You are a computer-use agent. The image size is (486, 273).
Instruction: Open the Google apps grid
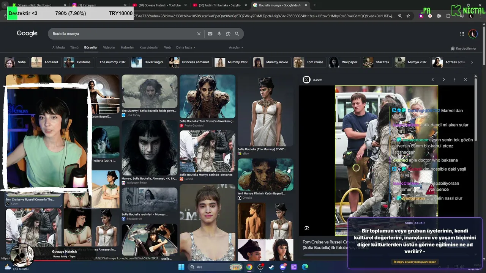[462, 34]
